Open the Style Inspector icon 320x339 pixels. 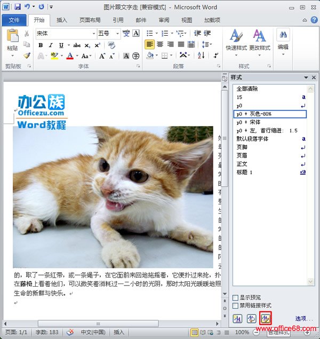coord(251,319)
